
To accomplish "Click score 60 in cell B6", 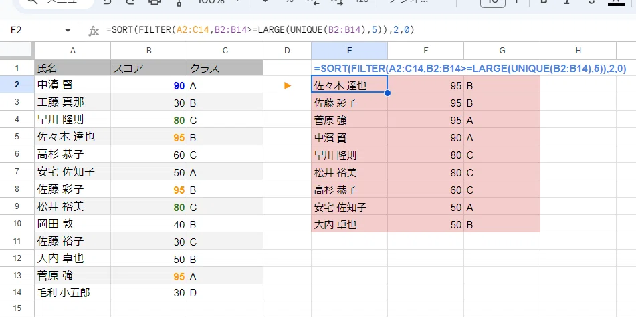I will pos(149,155).
